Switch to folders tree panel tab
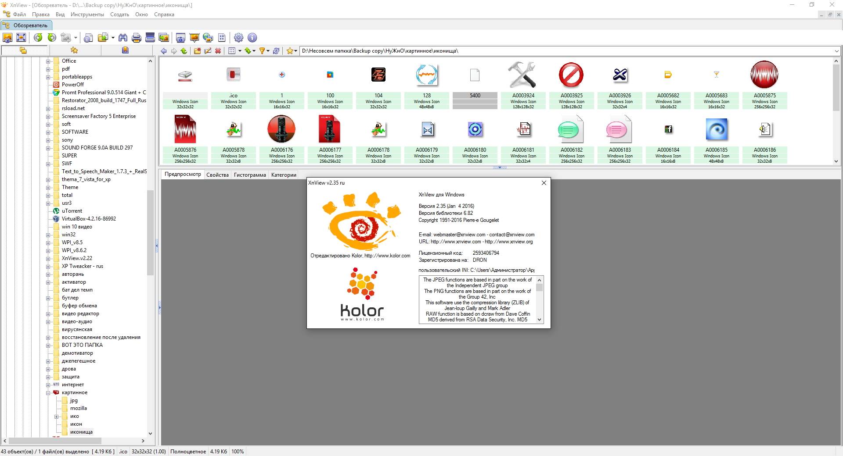This screenshot has width=843, height=456. [x=23, y=50]
